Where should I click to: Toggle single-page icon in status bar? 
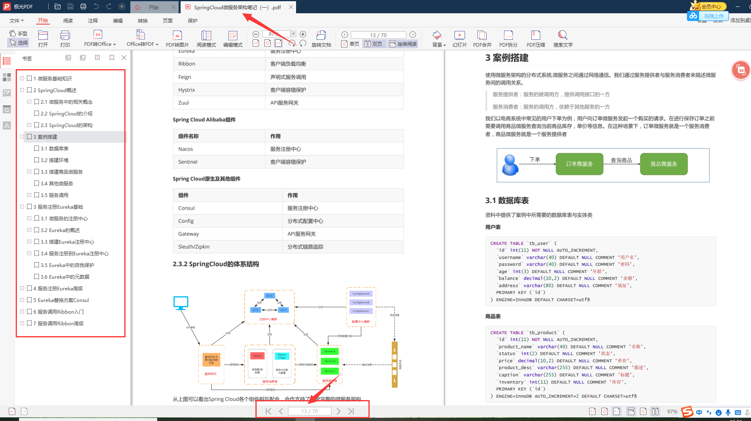pyautogui.click(x=643, y=411)
